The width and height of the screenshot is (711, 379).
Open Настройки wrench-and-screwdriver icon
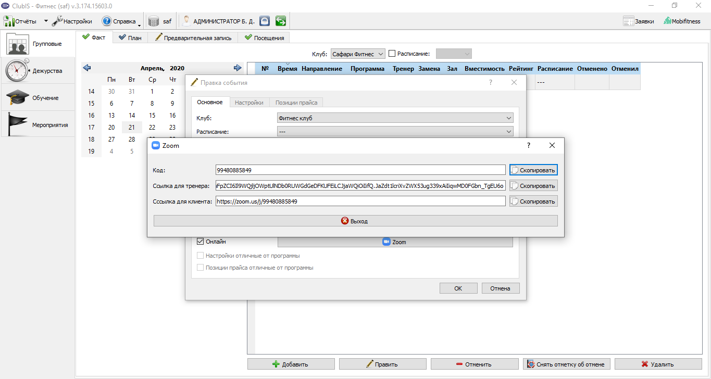click(x=57, y=21)
